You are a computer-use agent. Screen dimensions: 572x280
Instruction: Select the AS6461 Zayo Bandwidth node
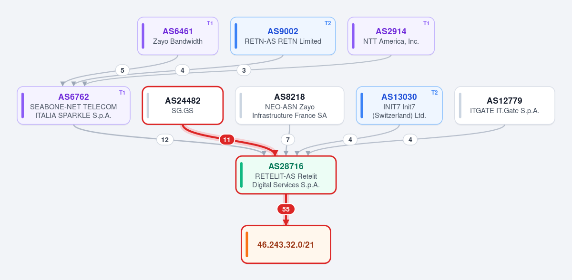pos(178,36)
